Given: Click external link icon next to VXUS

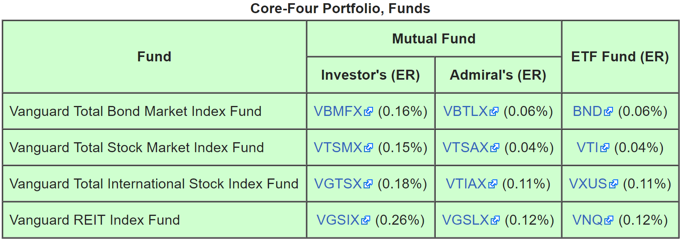Looking at the screenshot, I should click(613, 184).
